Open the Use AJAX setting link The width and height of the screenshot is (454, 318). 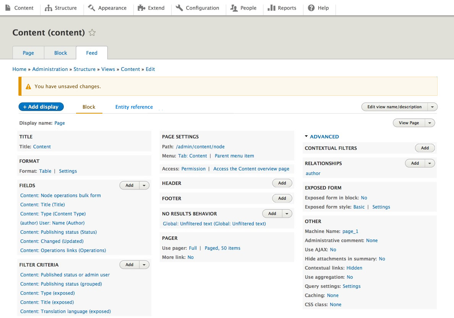(x=333, y=249)
